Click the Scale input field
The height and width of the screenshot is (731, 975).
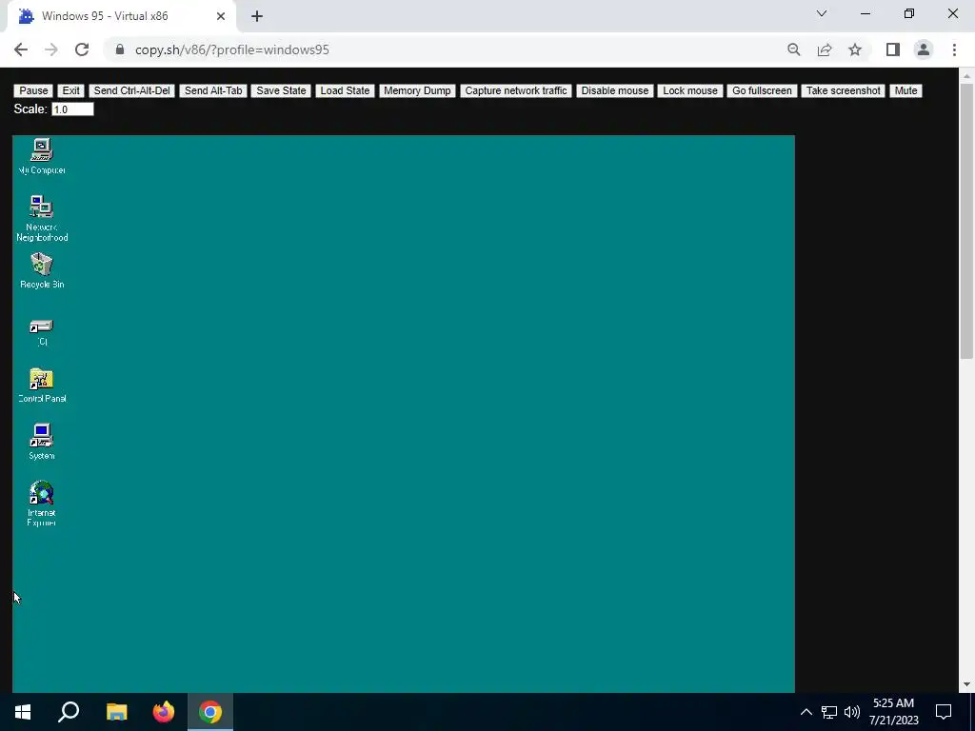coord(72,109)
